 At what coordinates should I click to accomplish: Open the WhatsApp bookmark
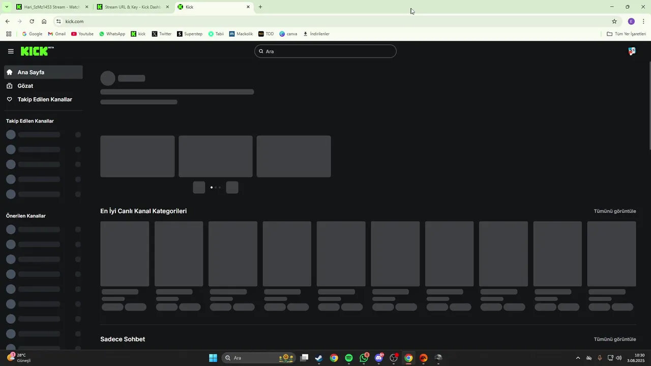[x=112, y=34]
